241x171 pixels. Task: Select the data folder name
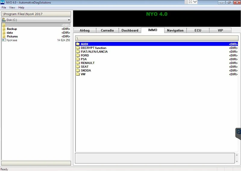tap(10, 33)
